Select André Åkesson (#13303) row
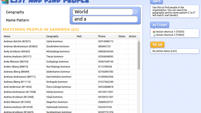 coord(70,102)
